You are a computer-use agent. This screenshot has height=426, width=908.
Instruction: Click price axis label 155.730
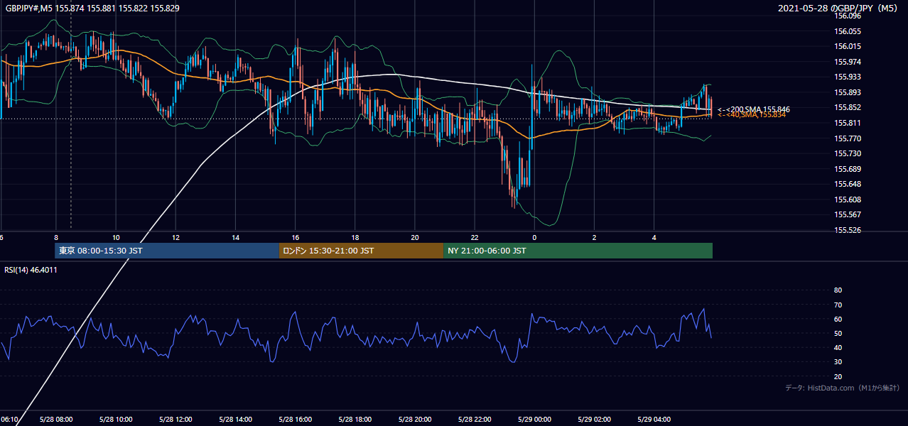(x=848, y=153)
